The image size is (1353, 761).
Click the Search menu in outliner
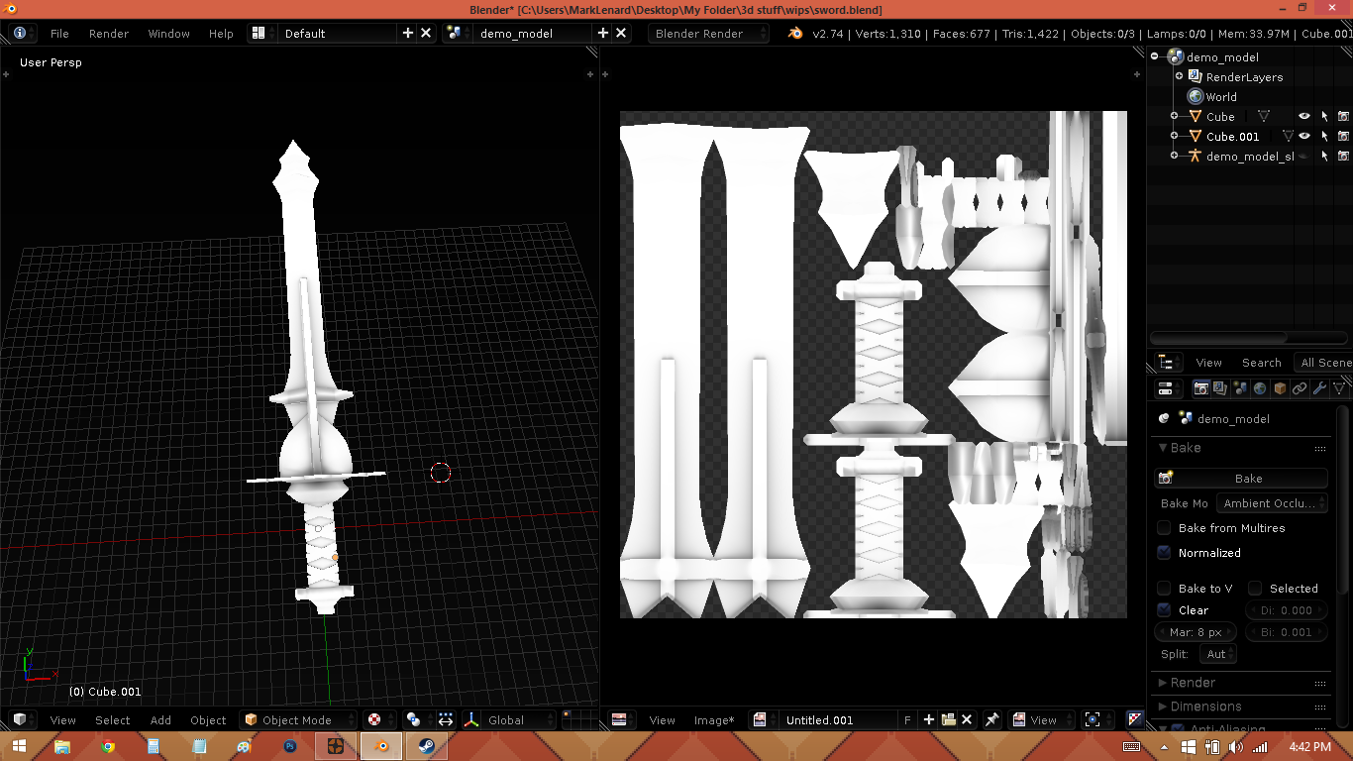pyautogui.click(x=1261, y=363)
